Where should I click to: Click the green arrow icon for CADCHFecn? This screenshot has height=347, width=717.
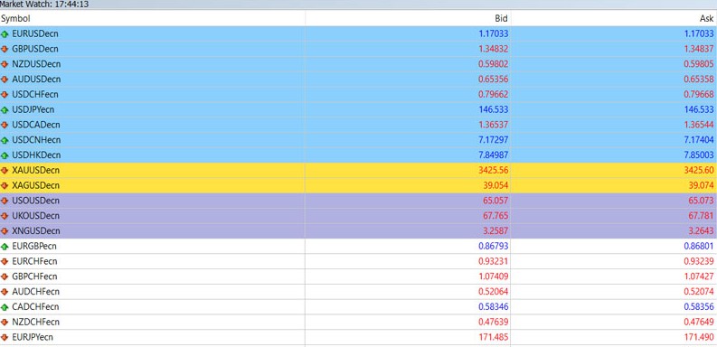pyautogui.click(x=5, y=306)
